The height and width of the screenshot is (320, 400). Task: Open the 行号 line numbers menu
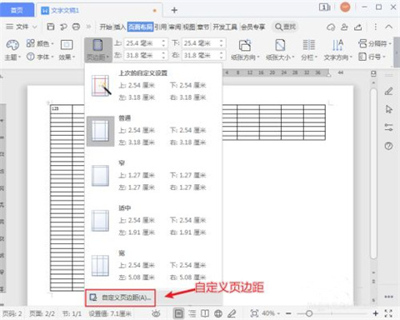coord(372,57)
